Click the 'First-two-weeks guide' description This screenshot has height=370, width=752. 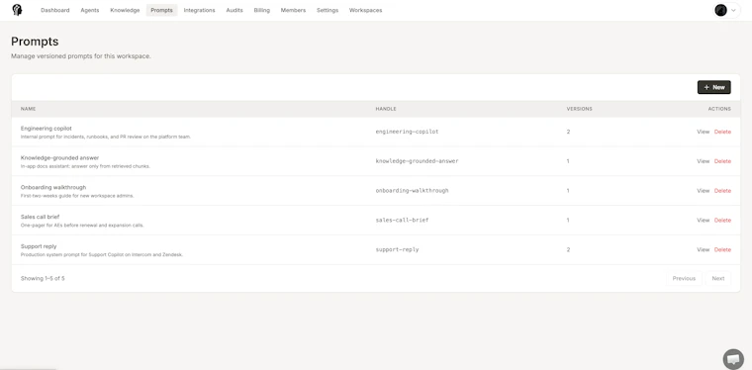pos(77,196)
